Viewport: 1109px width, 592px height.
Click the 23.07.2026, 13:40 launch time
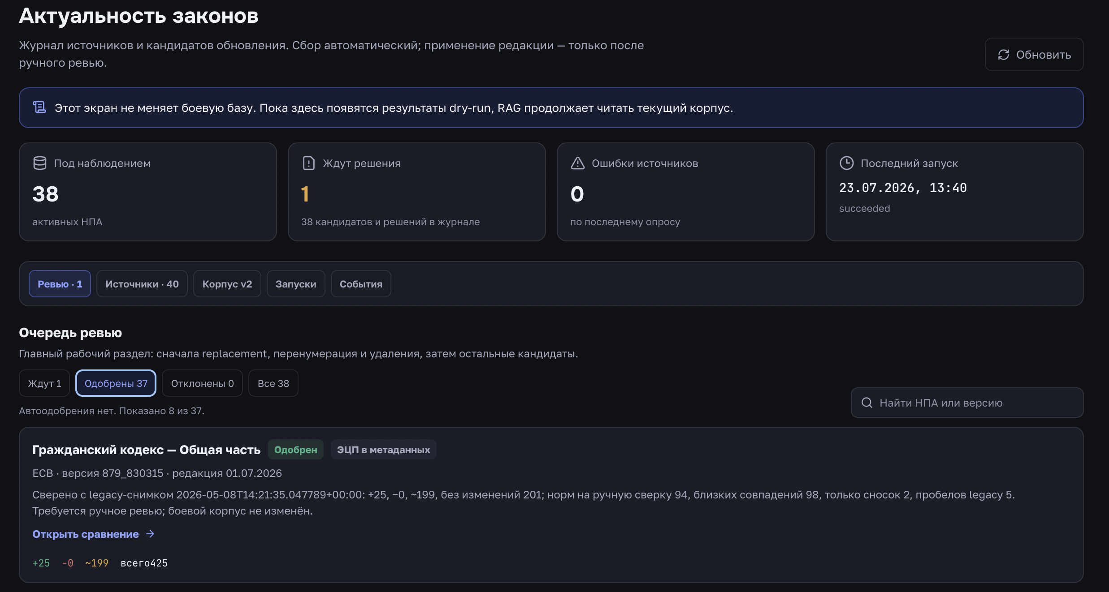903,188
